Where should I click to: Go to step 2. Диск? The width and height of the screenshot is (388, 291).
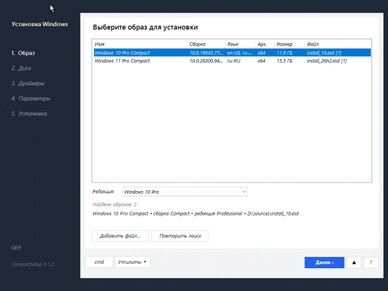(21, 68)
